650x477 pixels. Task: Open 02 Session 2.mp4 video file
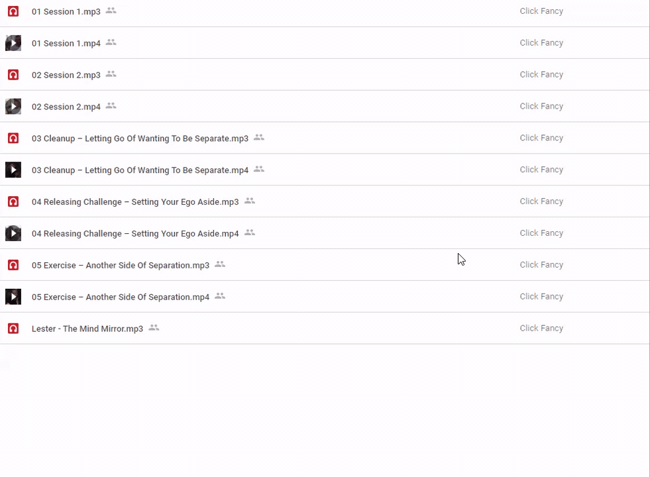66,107
